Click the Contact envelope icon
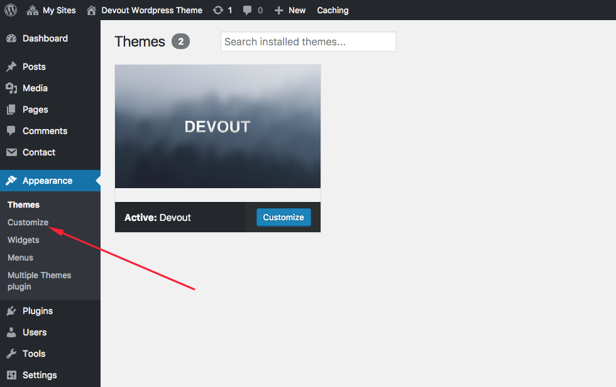Screen dimensions: 616x387 pyautogui.click(x=11, y=152)
